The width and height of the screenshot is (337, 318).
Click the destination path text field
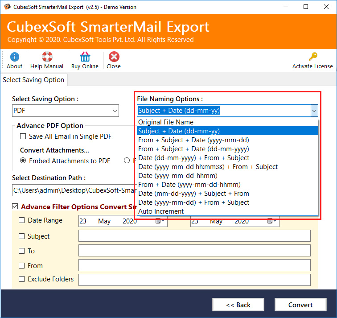pos(74,190)
